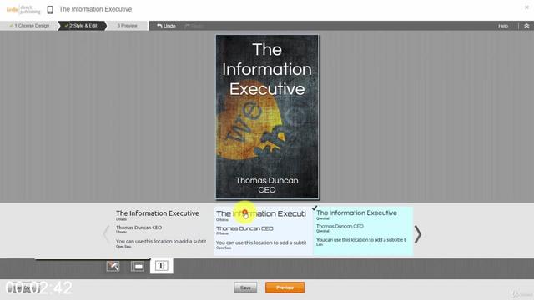Open the color scheme tool icon
534x300 pixels.
click(x=113, y=266)
